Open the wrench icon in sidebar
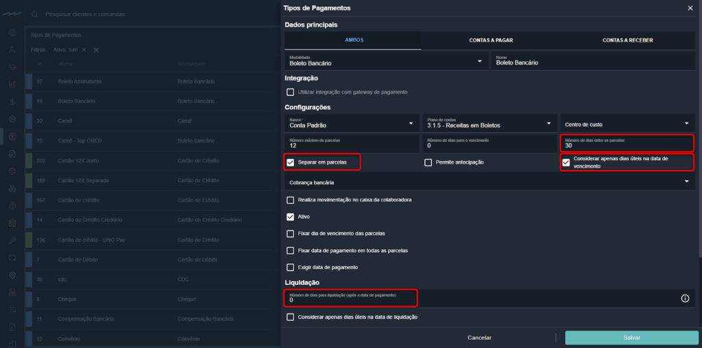The image size is (702, 348). [12, 240]
